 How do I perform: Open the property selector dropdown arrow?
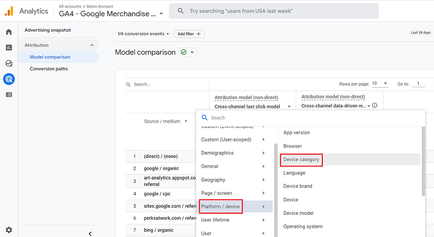[161, 14]
